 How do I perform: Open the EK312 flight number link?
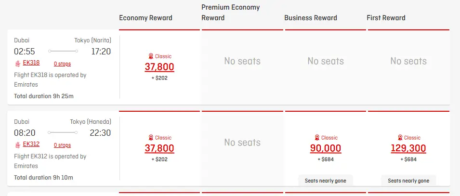pyautogui.click(x=31, y=144)
